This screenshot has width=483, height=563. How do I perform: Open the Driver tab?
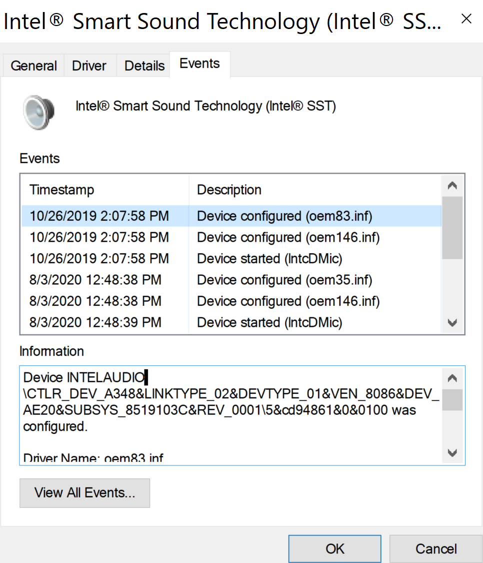pyautogui.click(x=89, y=66)
